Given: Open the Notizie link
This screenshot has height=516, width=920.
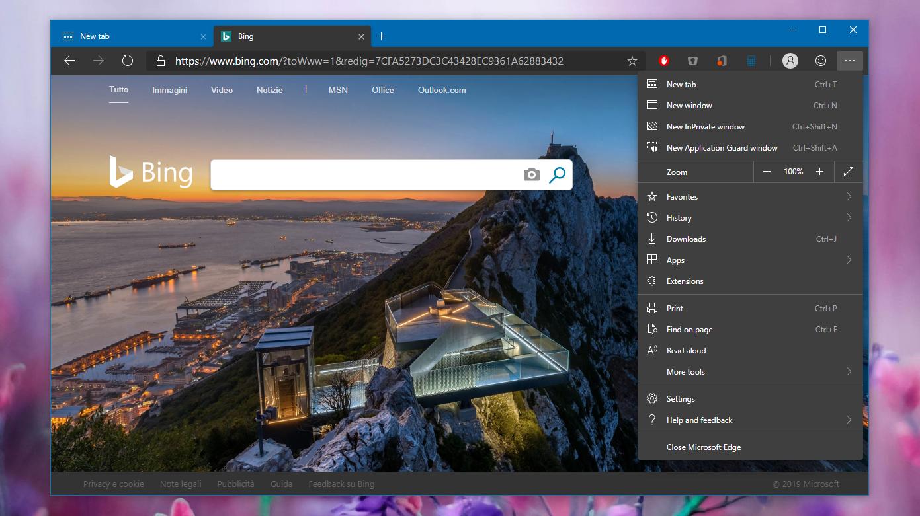Looking at the screenshot, I should pos(270,90).
